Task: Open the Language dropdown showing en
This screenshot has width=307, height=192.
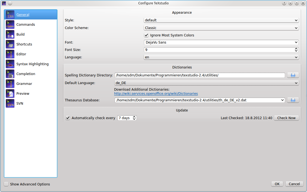Action: [x=221, y=57]
